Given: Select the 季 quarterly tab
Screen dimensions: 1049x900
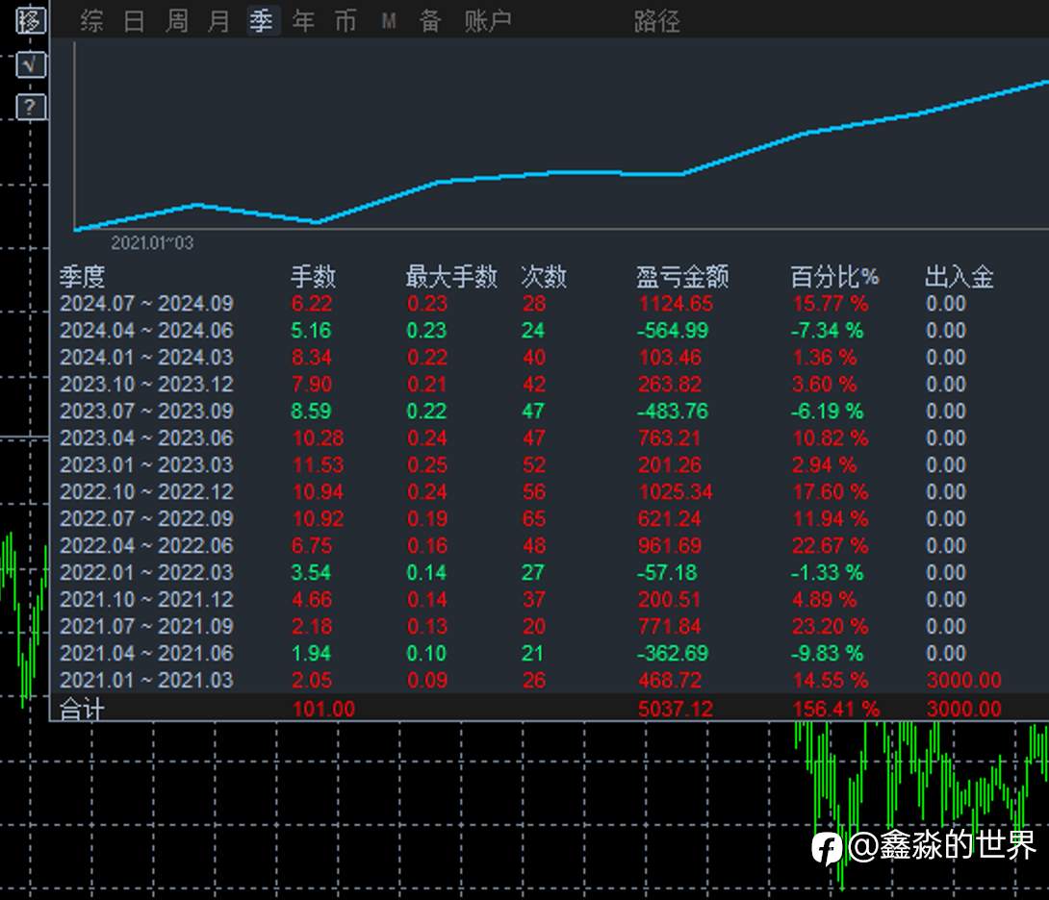Looking at the screenshot, I should click(262, 21).
